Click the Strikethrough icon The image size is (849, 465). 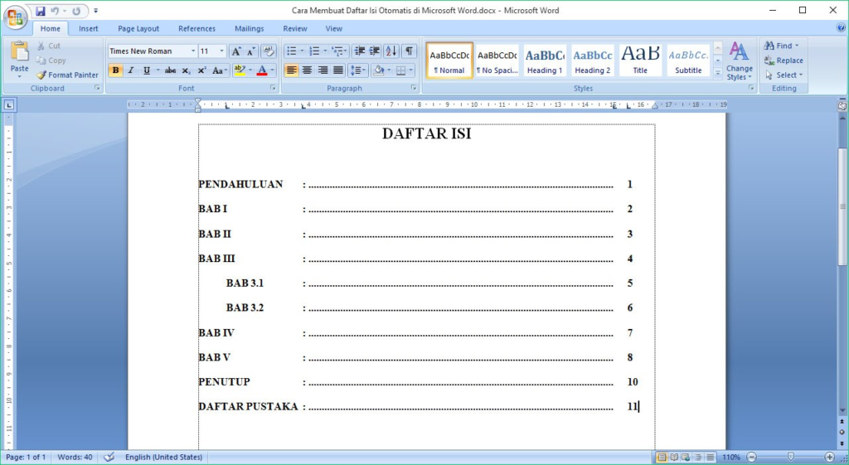coord(170,70)
